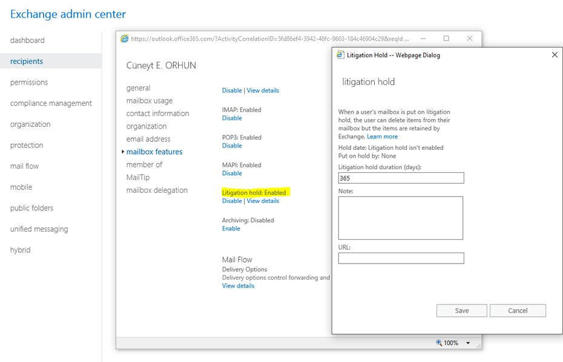The image size is (563, 362).
Task: Open mailbox usage tab
Action: point(150,101)
